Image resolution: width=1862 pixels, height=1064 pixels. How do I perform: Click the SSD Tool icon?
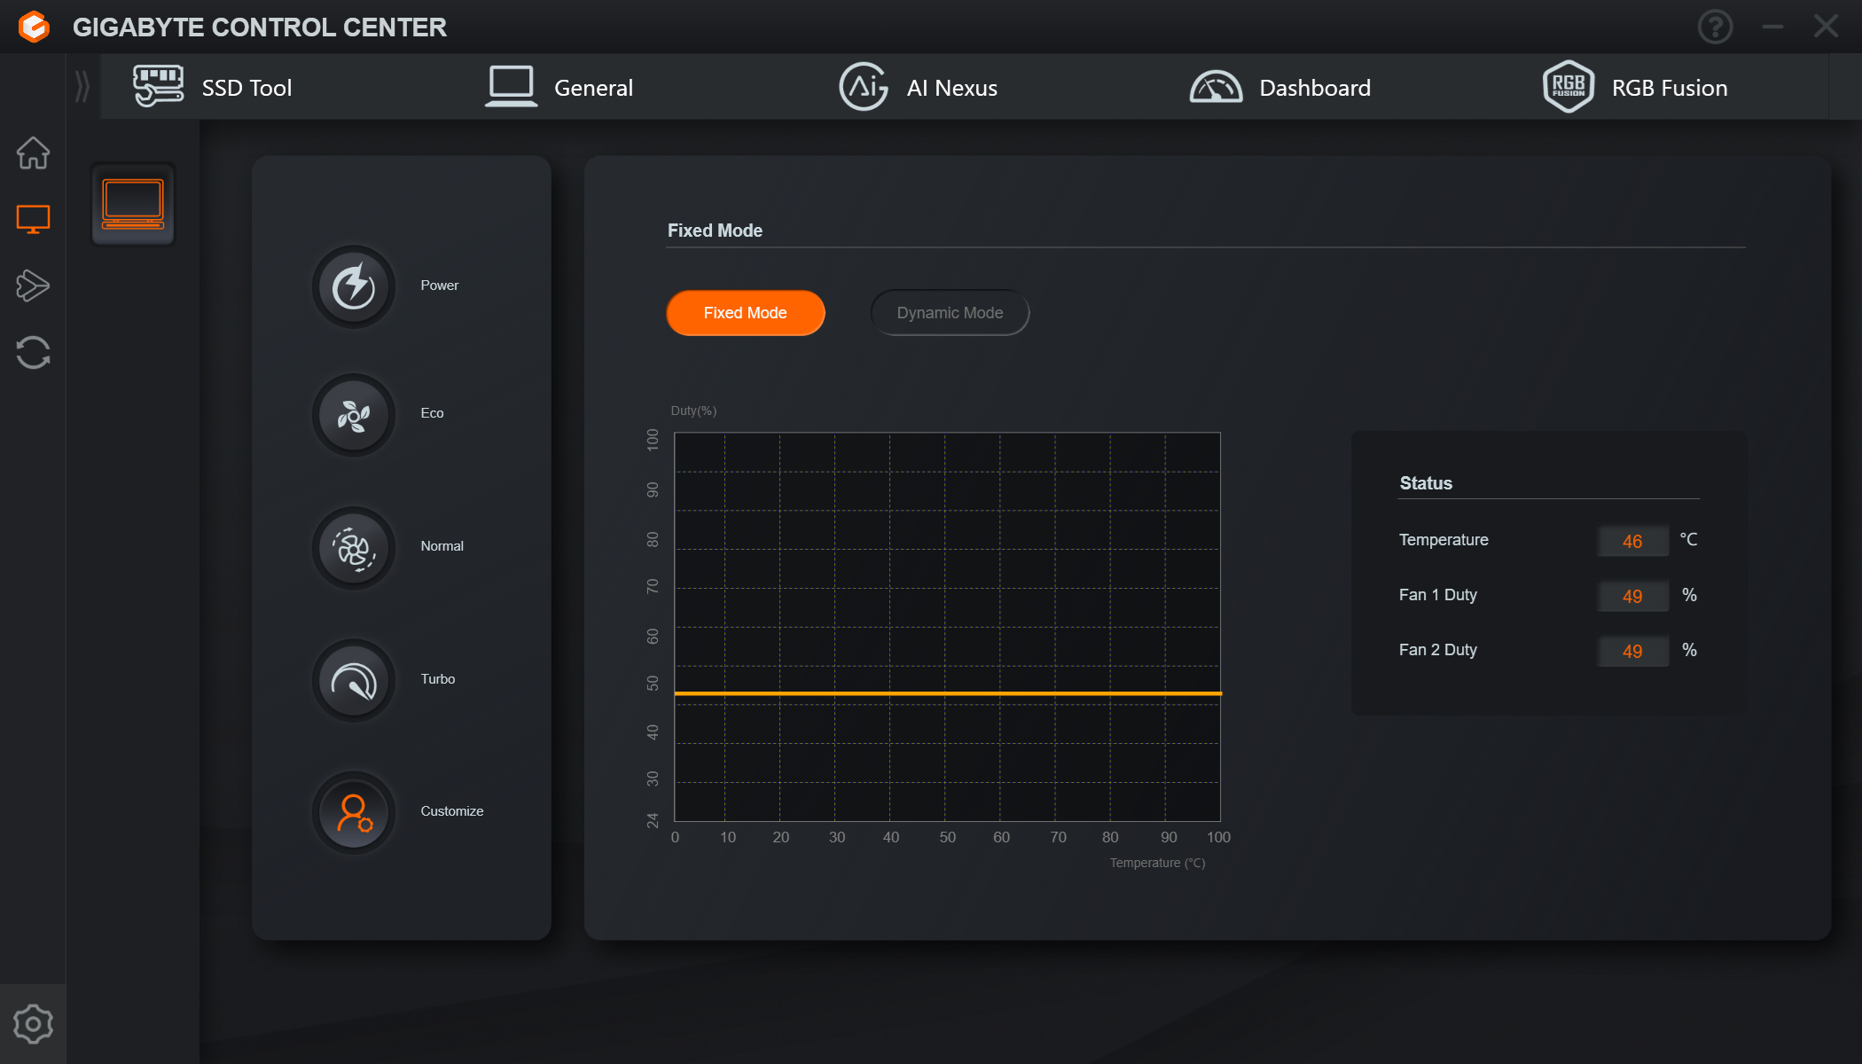coord(158,86)
